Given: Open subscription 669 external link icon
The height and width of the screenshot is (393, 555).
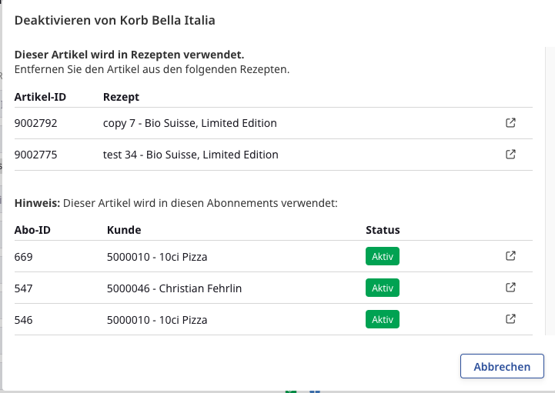Looking at the screenshot, I should point(510,256).
